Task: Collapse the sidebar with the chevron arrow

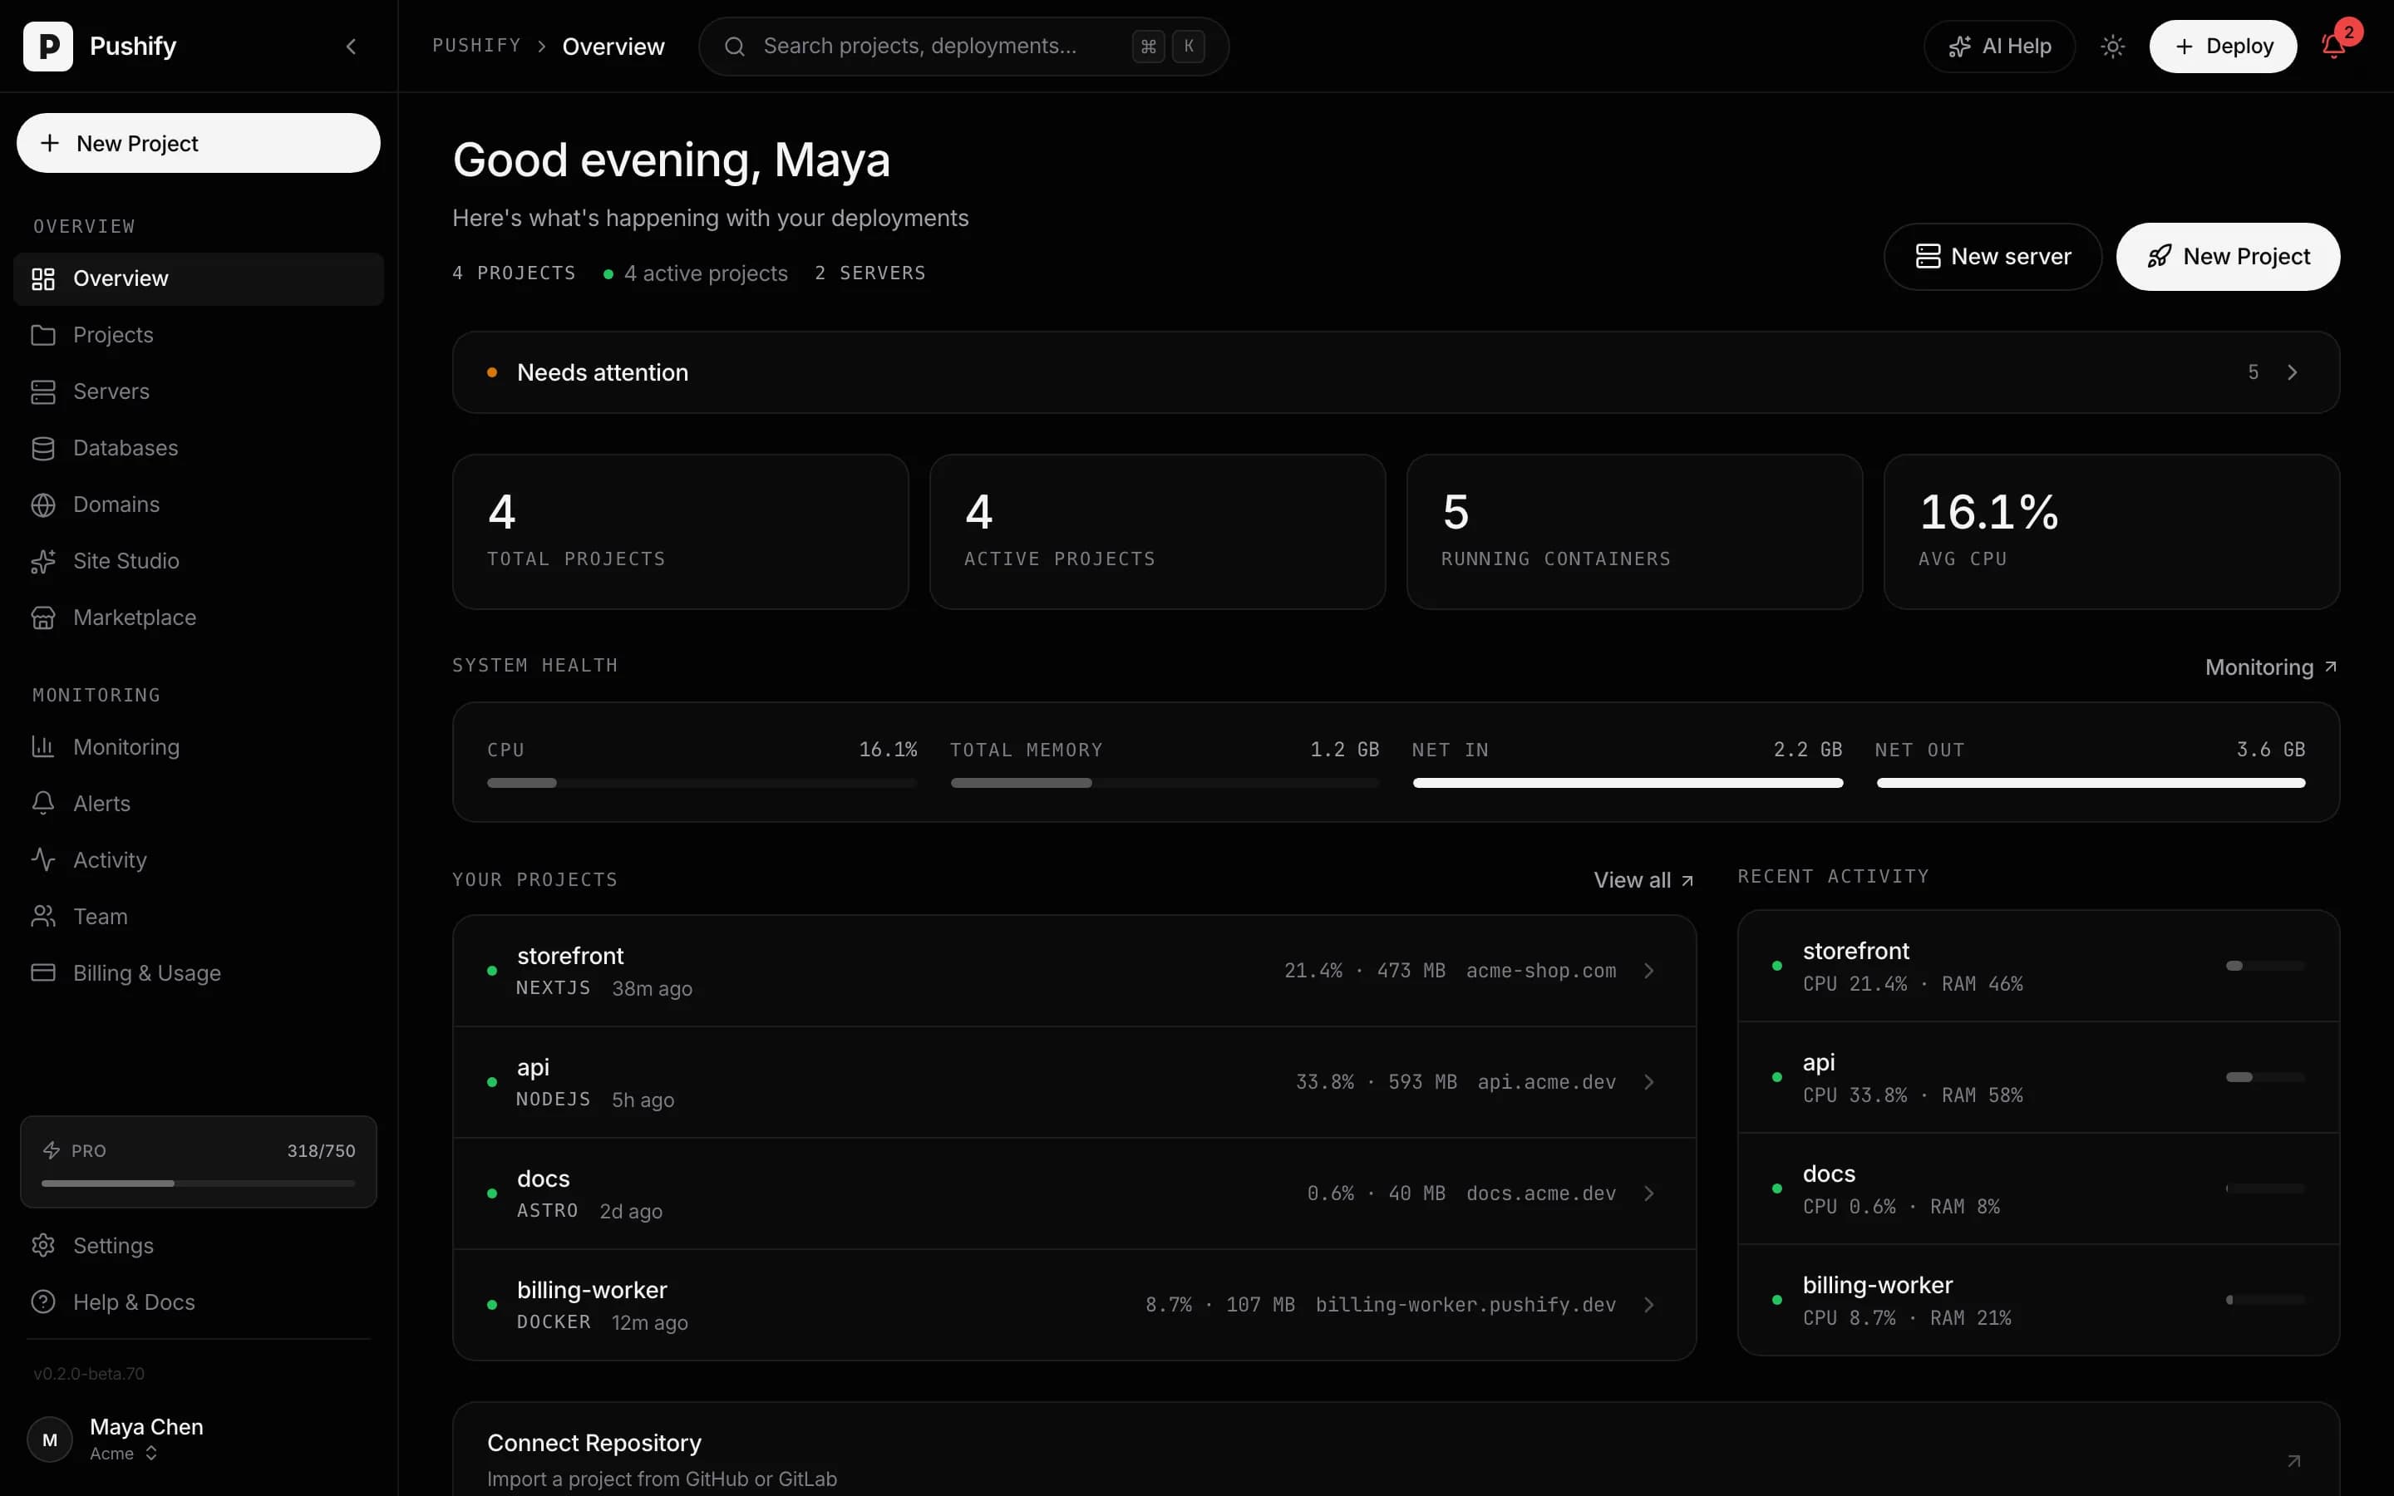Action: click(x=351, y=47)
